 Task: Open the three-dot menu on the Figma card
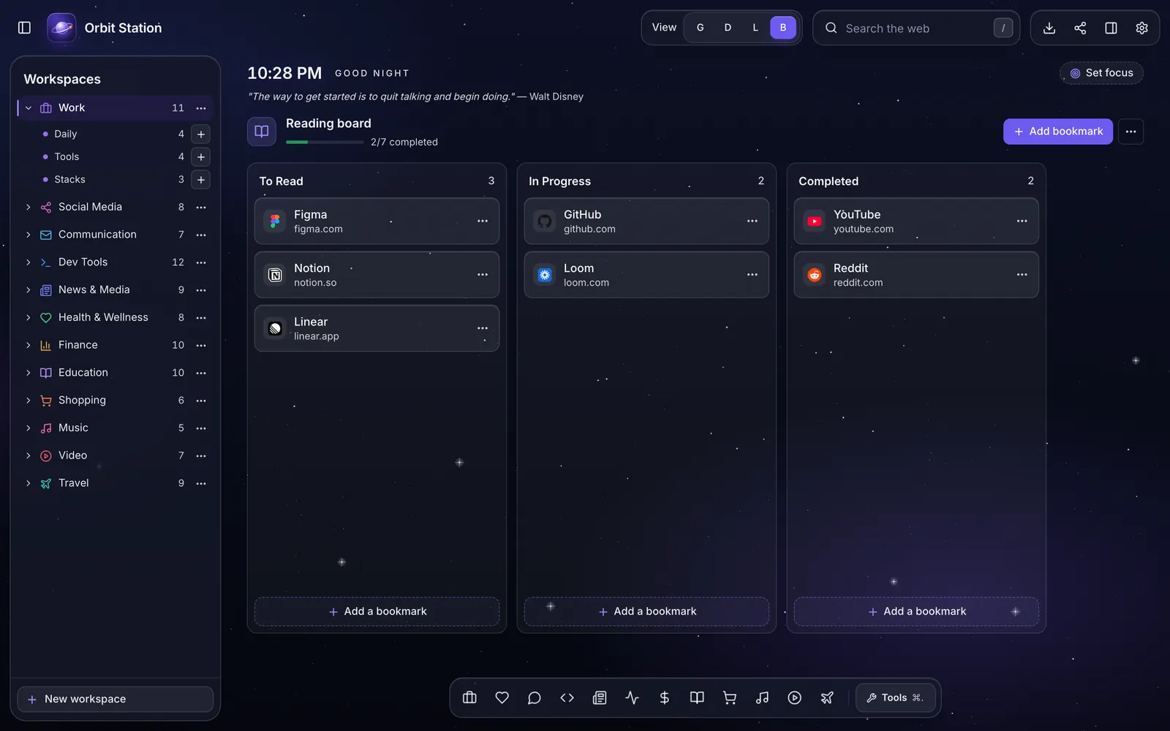click(x=483, y=221)
